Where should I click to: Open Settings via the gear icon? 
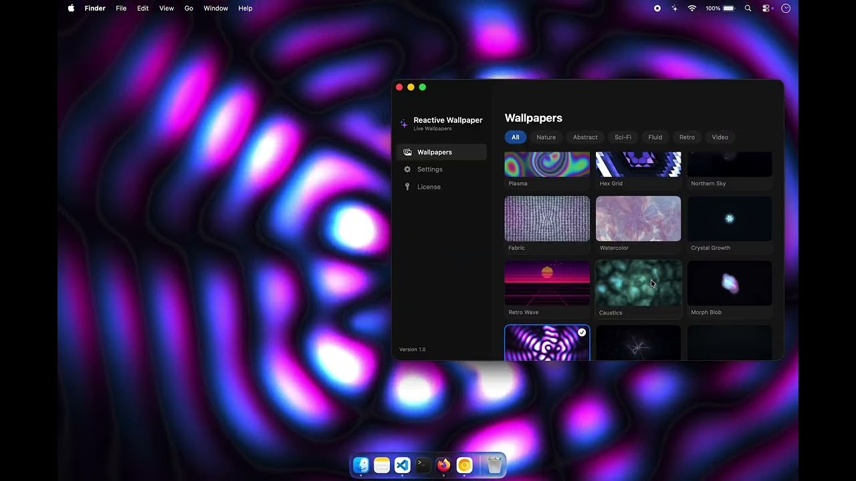point(407,169)
